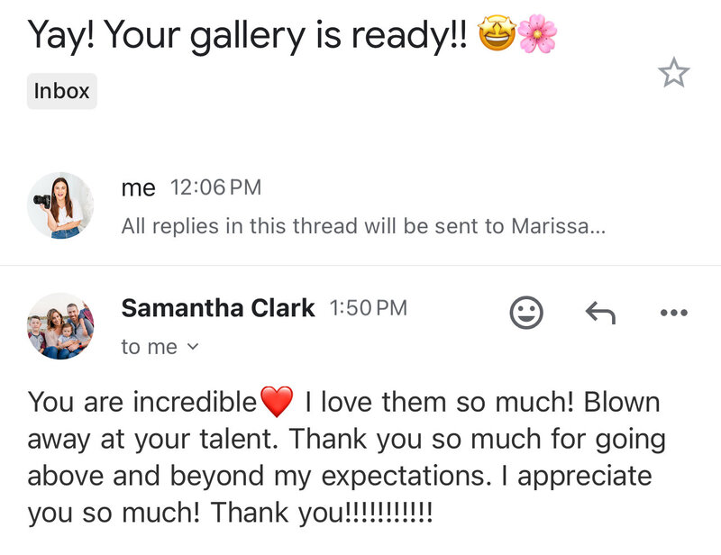Open the "me" sender profile photo
Viewport: 721px width, 555px height.
60,205
